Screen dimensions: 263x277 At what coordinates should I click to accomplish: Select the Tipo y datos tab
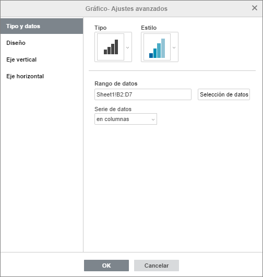[42, 26]
